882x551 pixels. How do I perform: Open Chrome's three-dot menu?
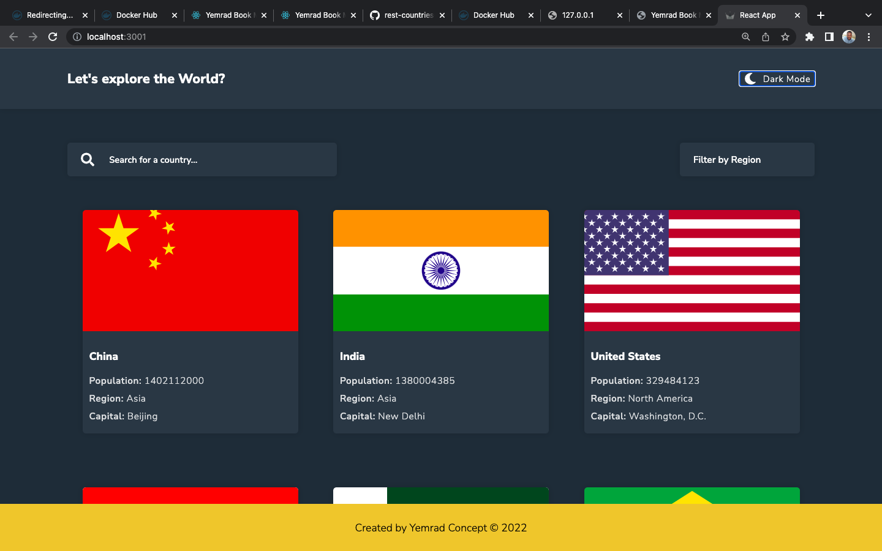pos(869,37)
